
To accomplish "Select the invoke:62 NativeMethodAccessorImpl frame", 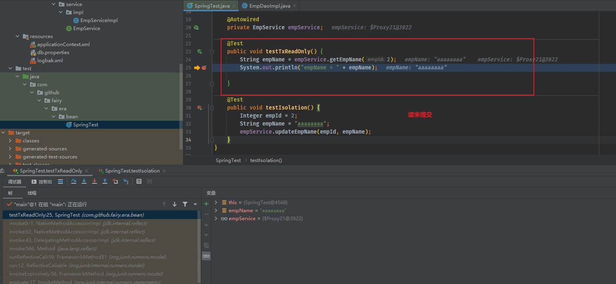I will point(100,231).
